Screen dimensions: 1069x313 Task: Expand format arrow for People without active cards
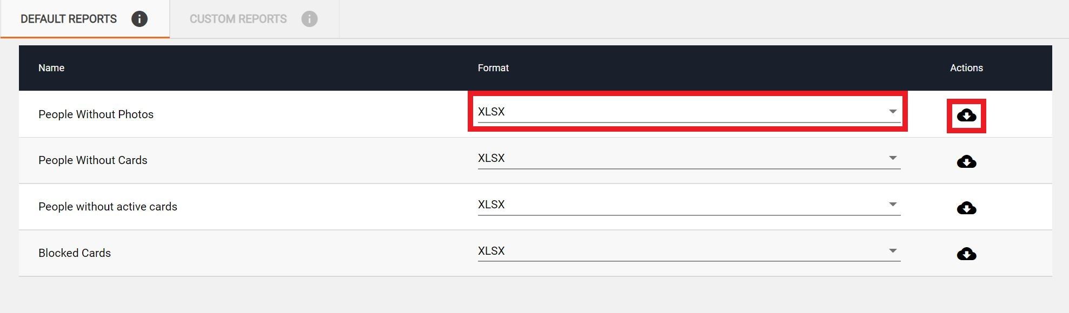[x=893, y=205]
